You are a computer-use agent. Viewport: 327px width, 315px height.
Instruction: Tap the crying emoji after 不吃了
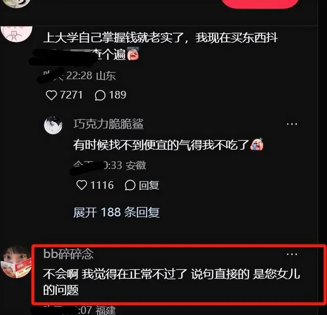click(257, 144)
